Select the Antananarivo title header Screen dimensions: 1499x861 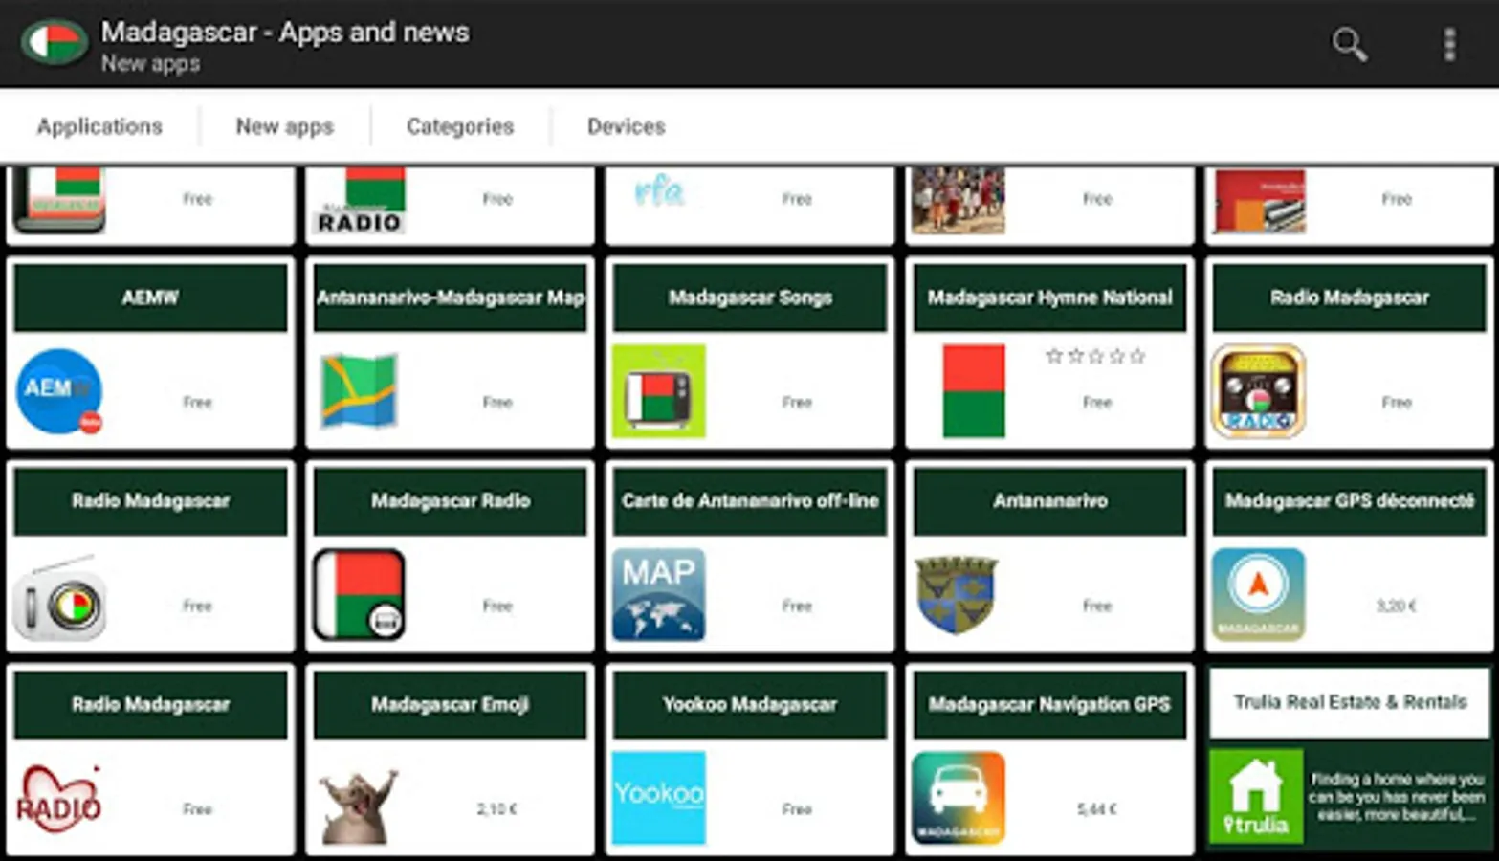(1049, 500)
